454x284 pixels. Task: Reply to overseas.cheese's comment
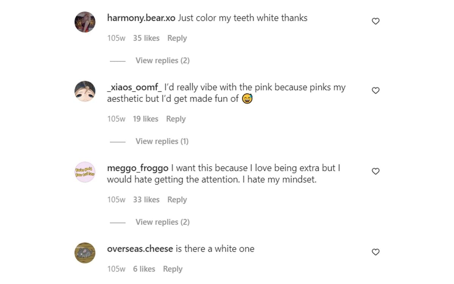point(173,269)
